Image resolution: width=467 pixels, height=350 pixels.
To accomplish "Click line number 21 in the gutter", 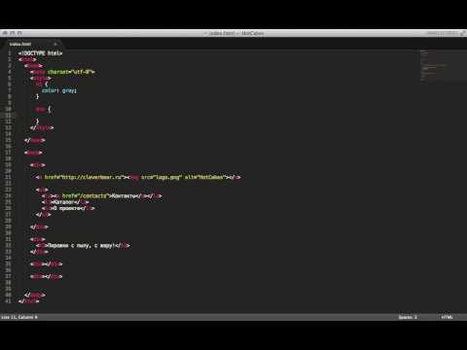I will coord(8,177).
